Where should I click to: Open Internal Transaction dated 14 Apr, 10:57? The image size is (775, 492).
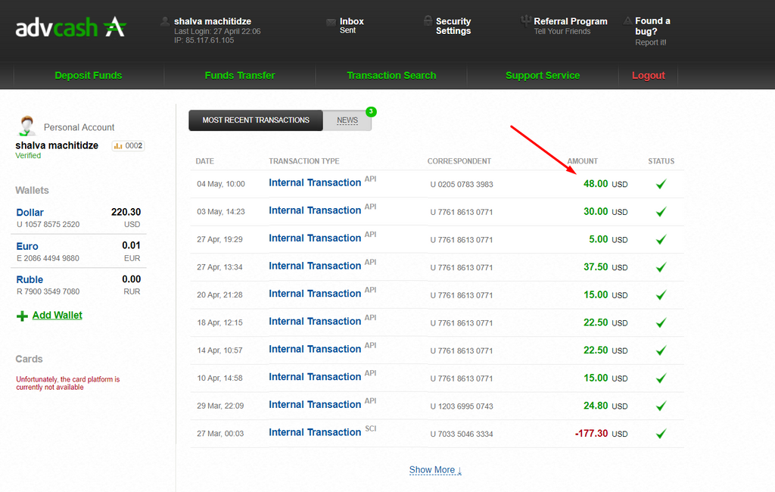[315, 349]
